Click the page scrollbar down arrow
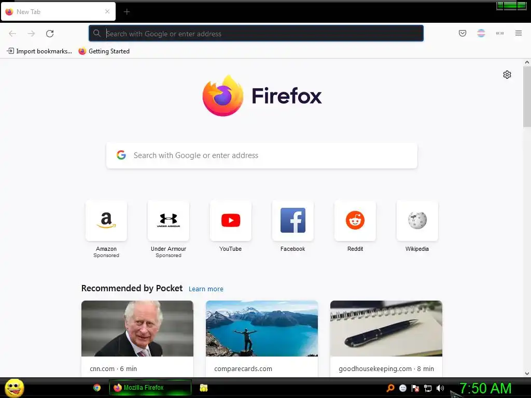 click(x=527, y=373)
